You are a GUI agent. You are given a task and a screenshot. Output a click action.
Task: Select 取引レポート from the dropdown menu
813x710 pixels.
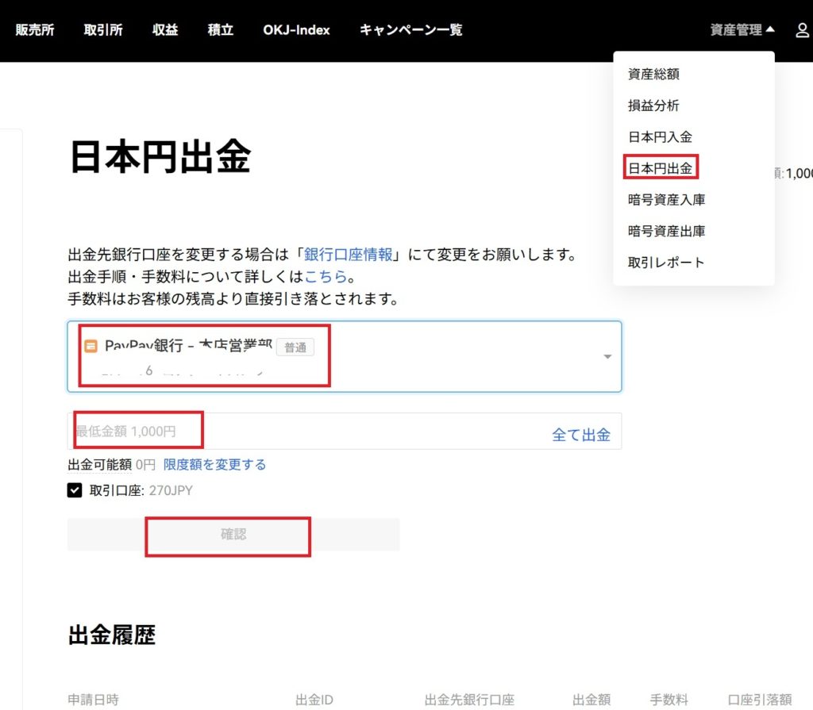(666, 263)
